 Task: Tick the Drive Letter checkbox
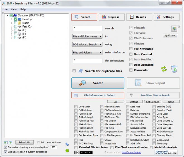coord(76,107)
